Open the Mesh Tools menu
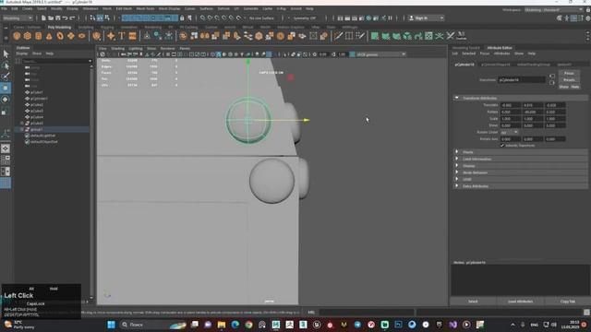The image size is (591, 332). point(145,8)
